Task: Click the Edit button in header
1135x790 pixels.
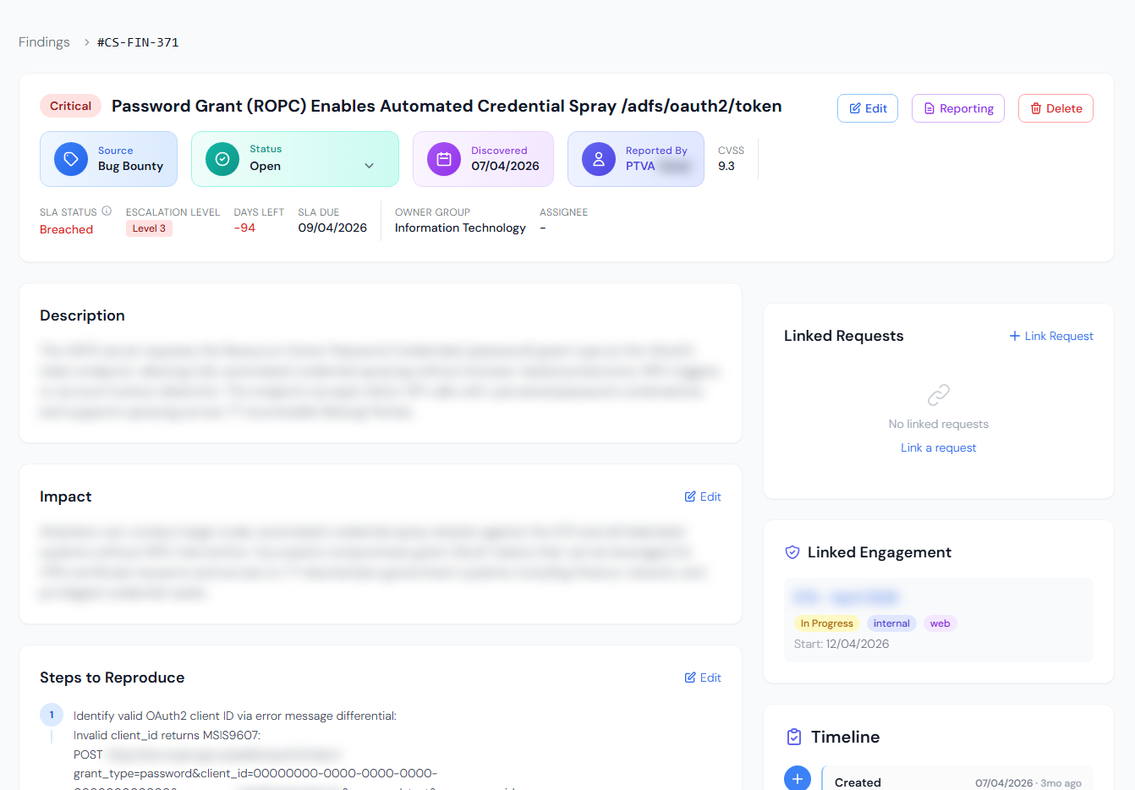Action: [868, 108]
